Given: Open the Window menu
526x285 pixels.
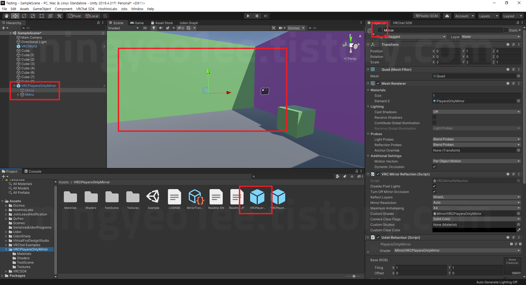Looking at the screenshot, I should pyautogui.click(x=137, y=9).
